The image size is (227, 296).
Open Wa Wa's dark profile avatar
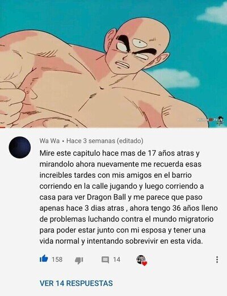[x=20, y=147]
